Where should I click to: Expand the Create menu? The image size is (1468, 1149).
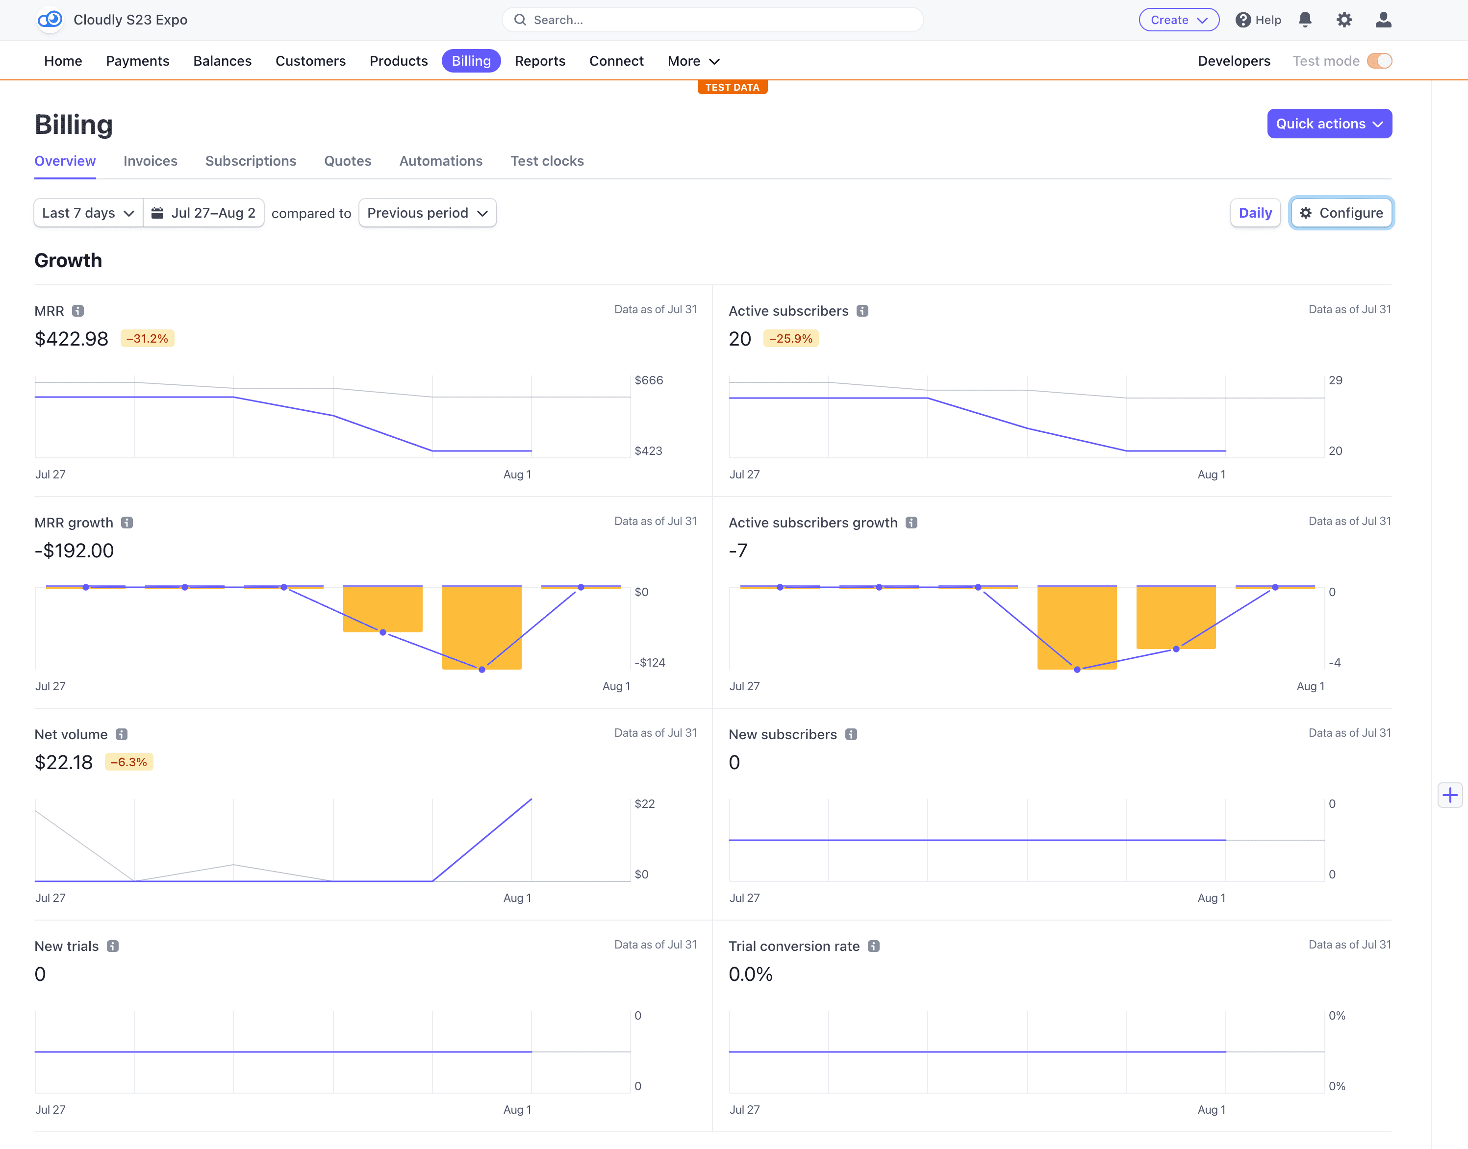pos(1178,20)
